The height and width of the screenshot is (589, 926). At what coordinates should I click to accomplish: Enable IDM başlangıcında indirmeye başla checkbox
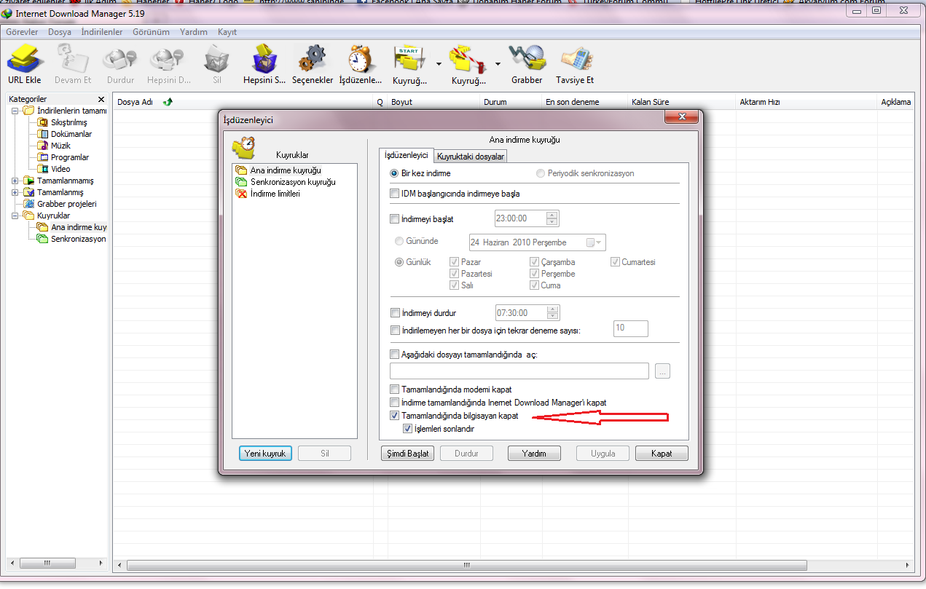click(395, 194)
